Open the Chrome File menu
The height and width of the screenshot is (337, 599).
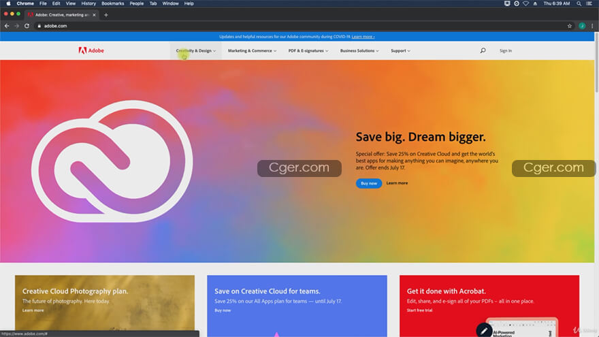click(x=43, y=3)
